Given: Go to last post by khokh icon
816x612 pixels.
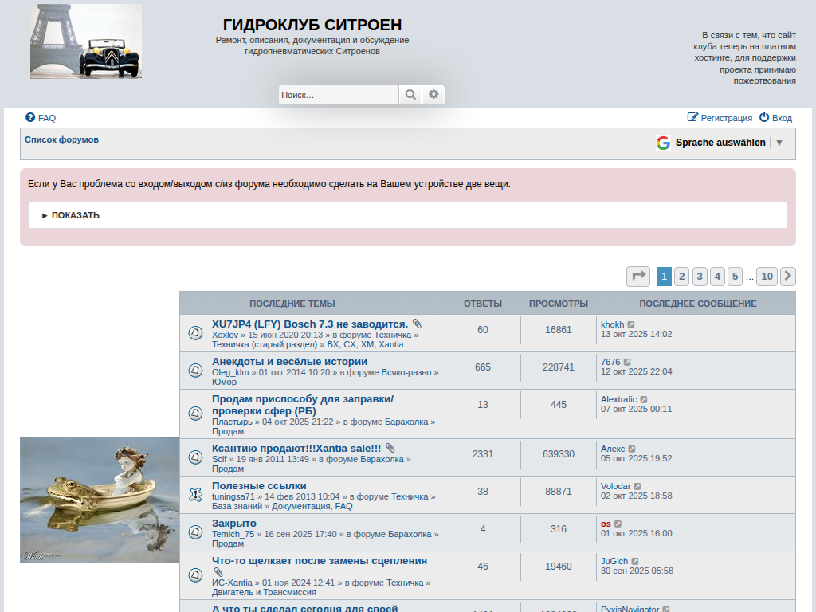Looking at the screenshot, I should click(x=631, y=325).
